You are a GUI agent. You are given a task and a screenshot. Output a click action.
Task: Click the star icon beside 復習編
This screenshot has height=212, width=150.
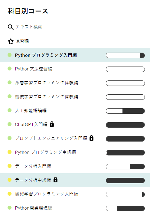pos(11,41)
